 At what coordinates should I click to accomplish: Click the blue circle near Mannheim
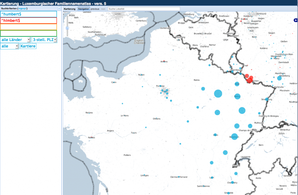point(279,78)
